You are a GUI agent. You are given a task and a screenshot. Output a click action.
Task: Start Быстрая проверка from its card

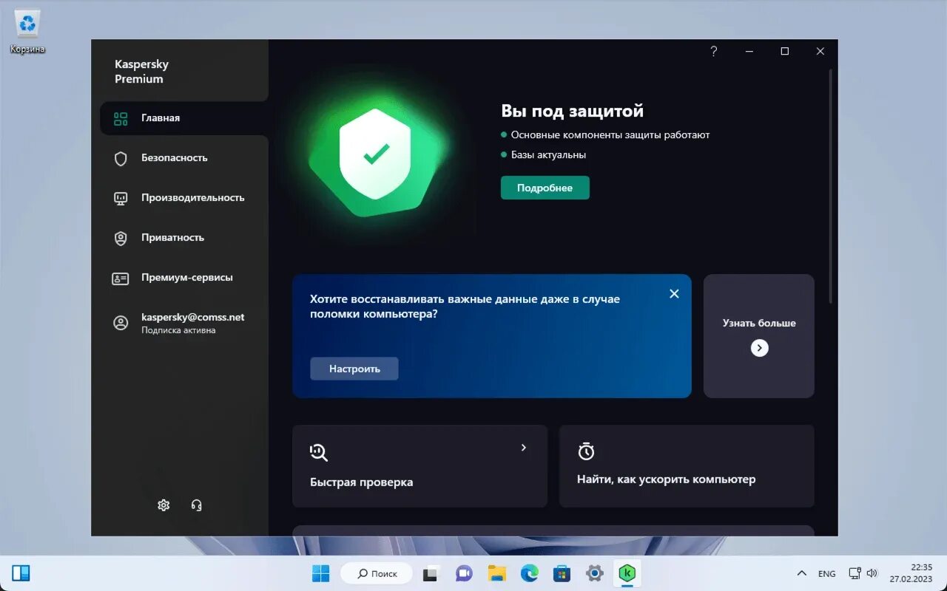pos(419,466)
